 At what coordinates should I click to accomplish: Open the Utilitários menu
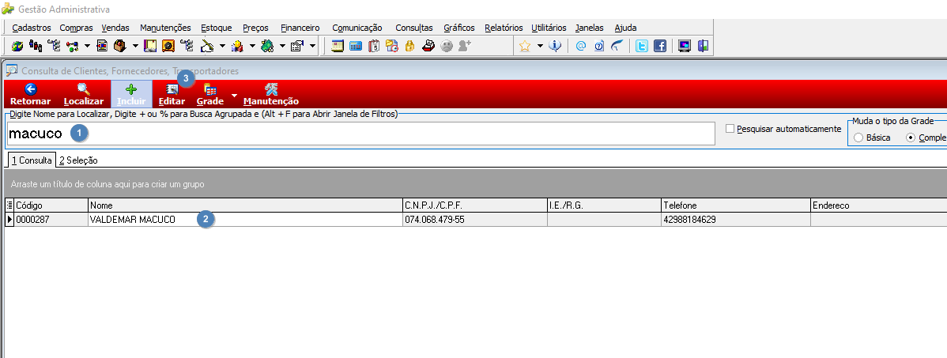tap(549, 28)
